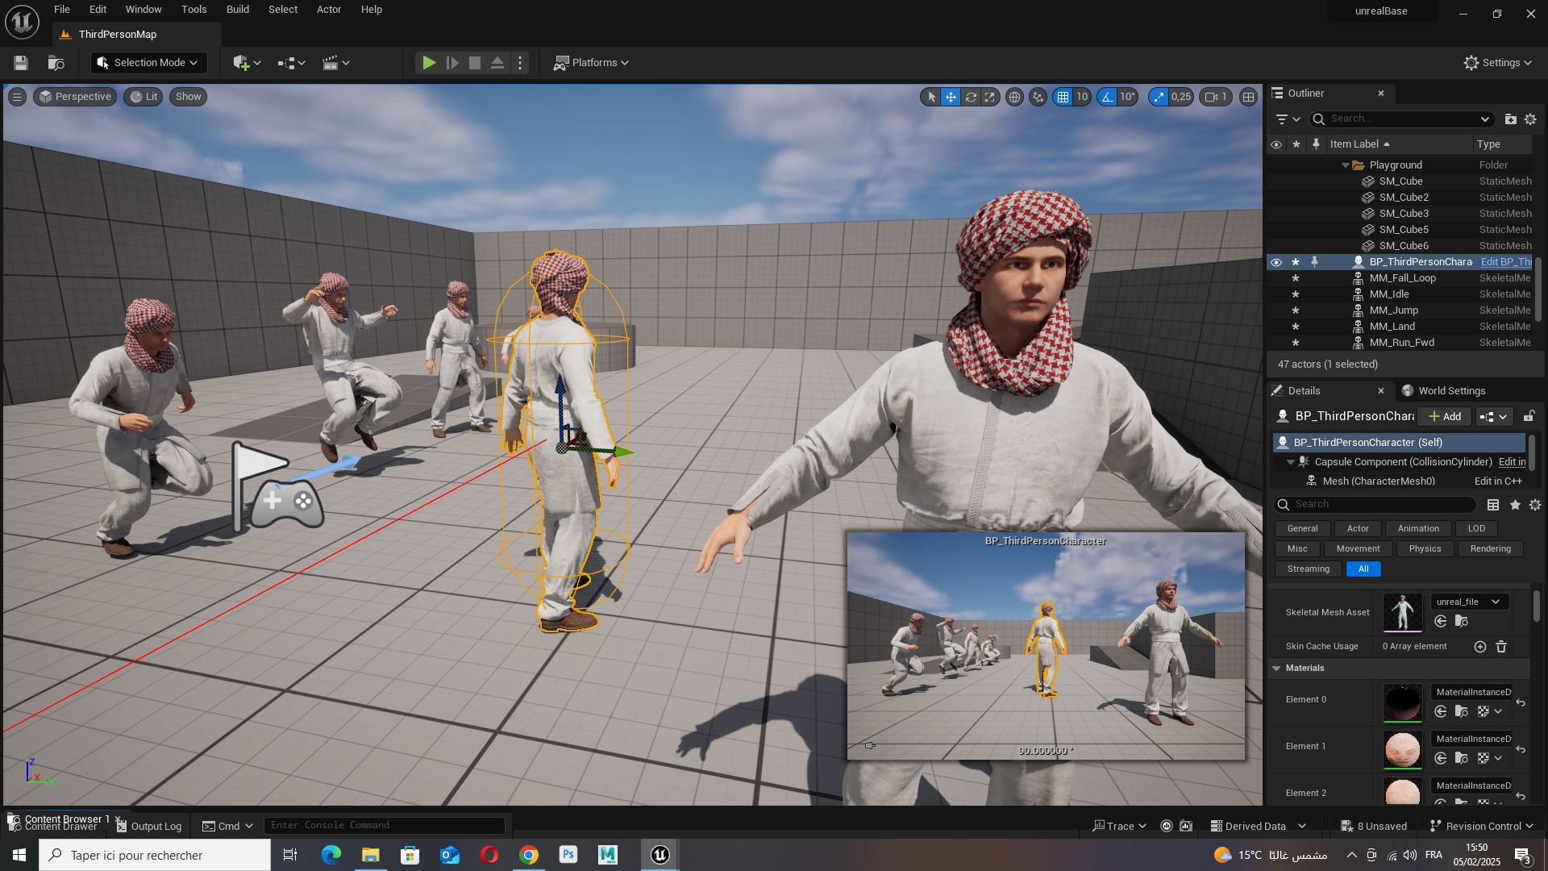Viewport: 1548px width, 871px height.
Task: Select the Scale tool icon
Action: 990,97
